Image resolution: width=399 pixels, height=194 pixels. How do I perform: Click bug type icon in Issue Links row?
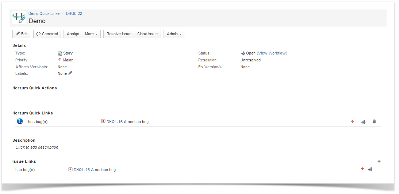tap(70, 169)
